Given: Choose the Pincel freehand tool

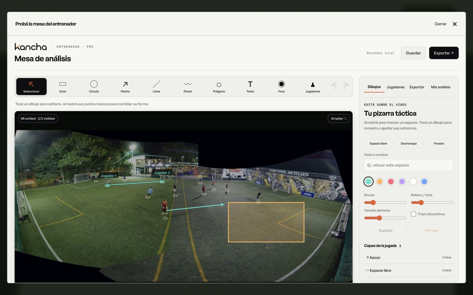Looking at the screenshot, I should pos(188,87).
